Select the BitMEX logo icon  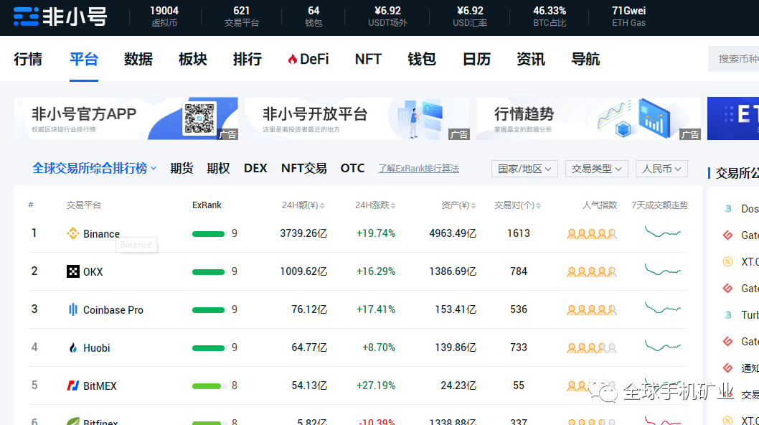tap(72, 386)
